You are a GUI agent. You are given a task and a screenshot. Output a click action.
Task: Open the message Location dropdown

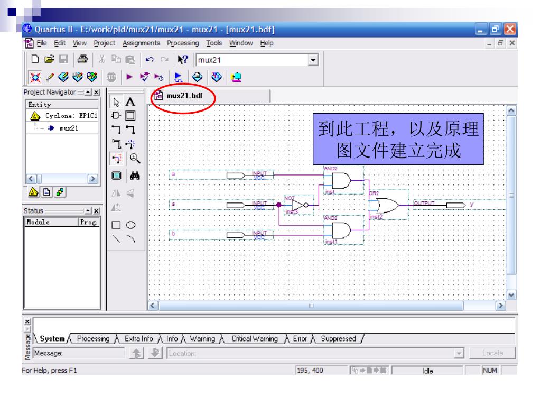459,354
